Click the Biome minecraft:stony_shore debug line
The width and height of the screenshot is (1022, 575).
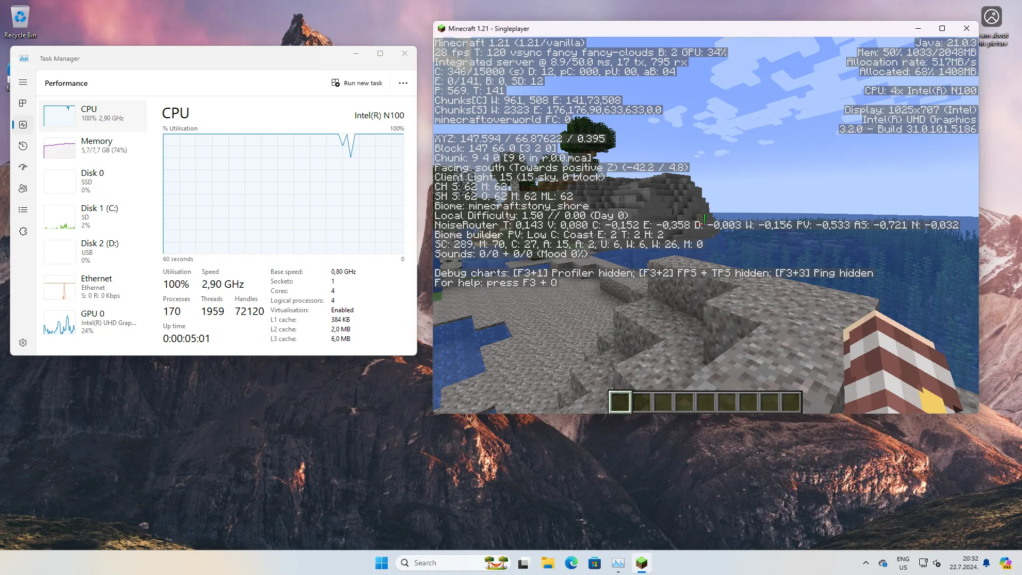pos(512,206)
